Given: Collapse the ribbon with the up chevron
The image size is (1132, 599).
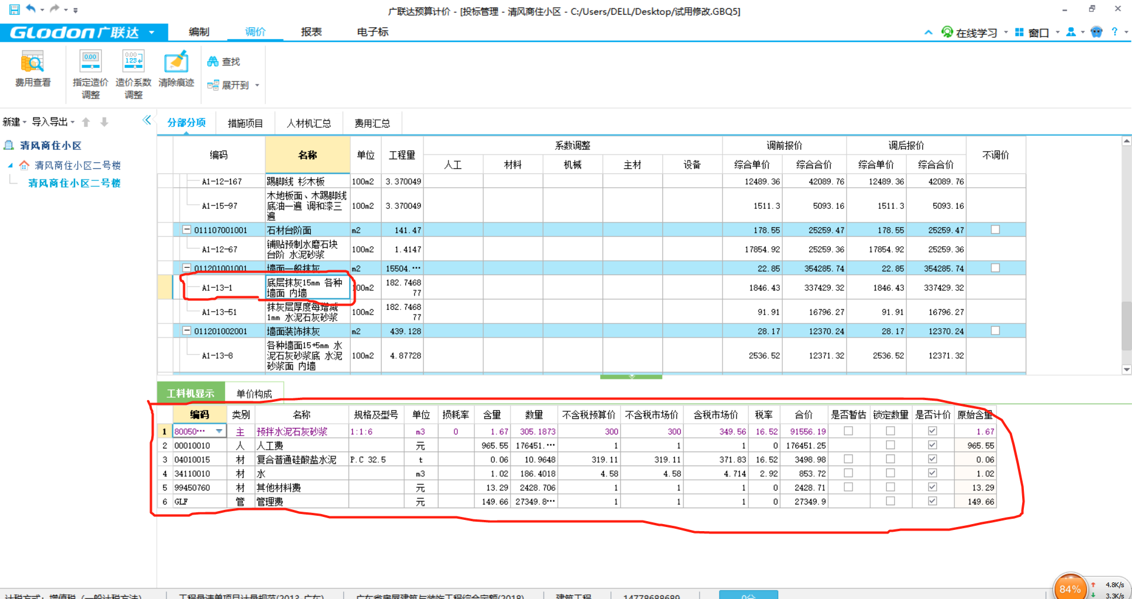Looking at the screenshot, I should pos(928,32).
